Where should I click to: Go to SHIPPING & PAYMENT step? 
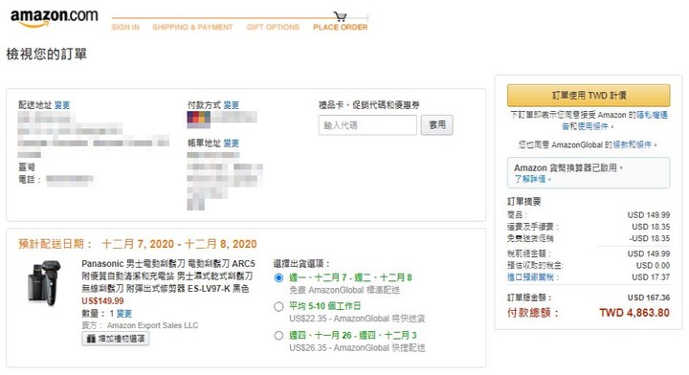point(192,27)
